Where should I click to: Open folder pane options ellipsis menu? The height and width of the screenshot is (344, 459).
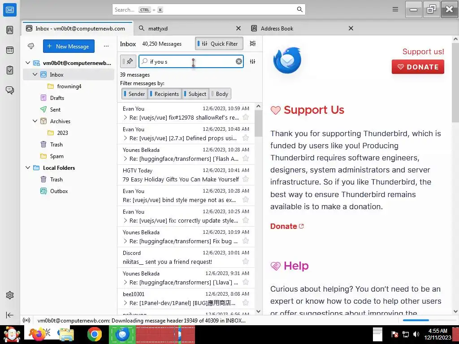click(106, 46)
